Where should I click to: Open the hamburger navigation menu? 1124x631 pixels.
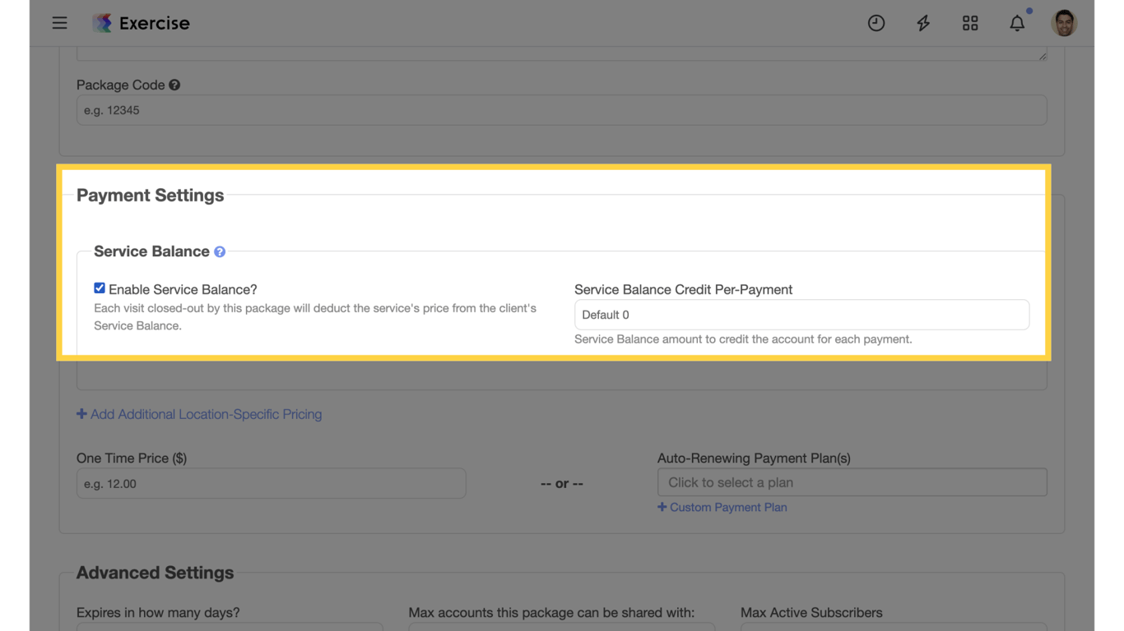[x=59, y=22]
